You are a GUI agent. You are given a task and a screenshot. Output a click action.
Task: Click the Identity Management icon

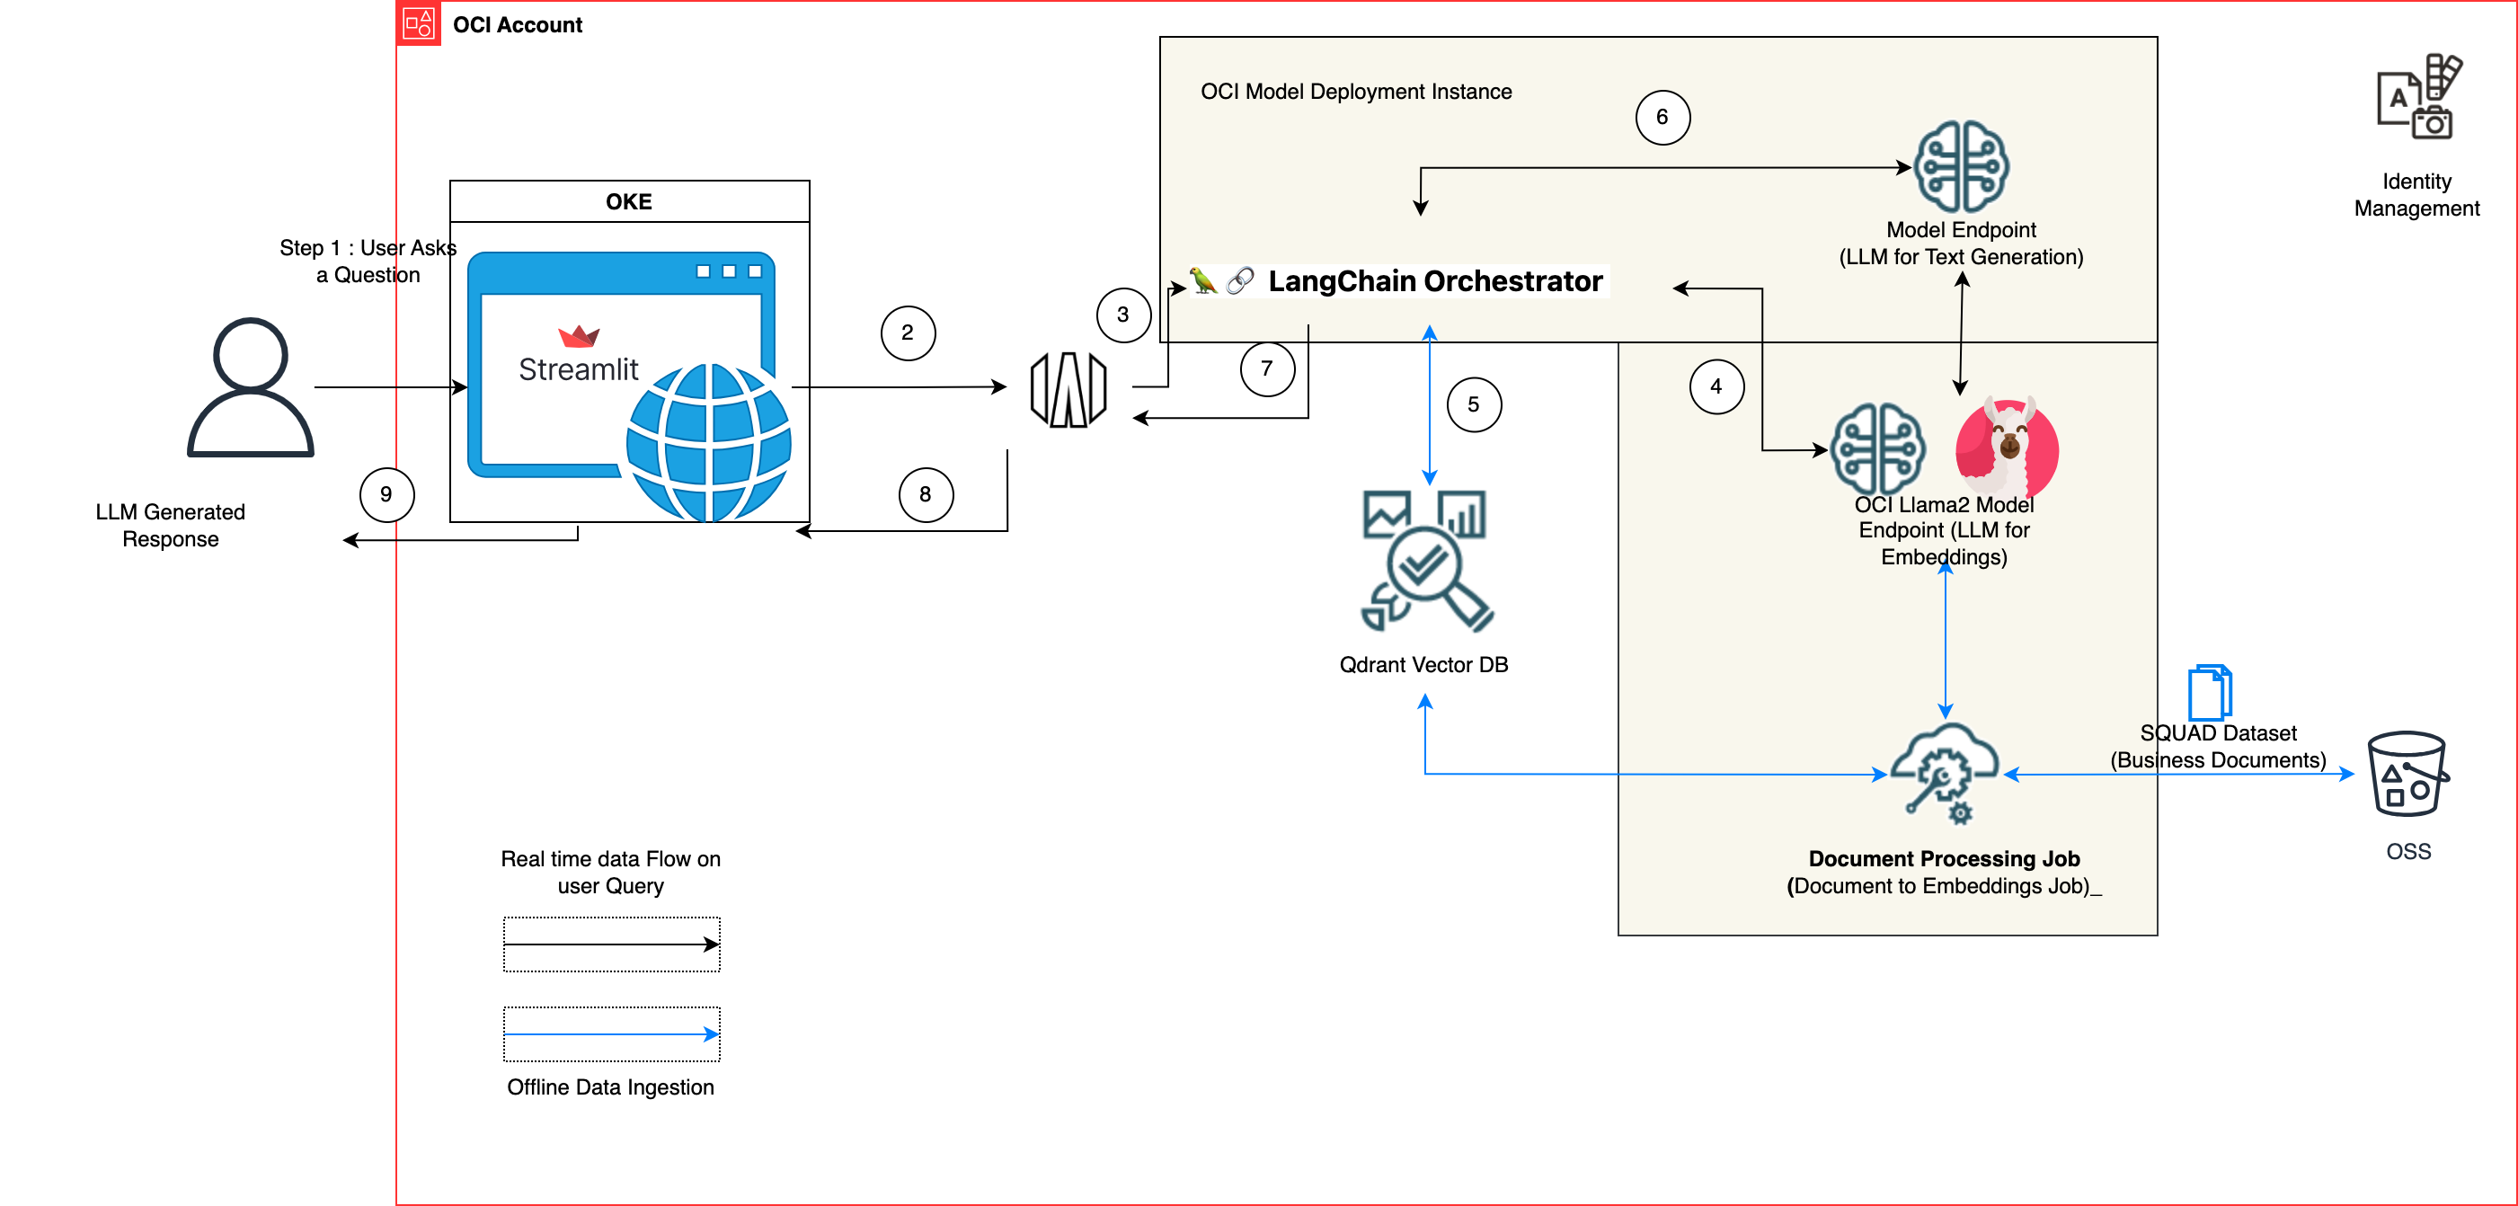click(x=2418, y=97)
